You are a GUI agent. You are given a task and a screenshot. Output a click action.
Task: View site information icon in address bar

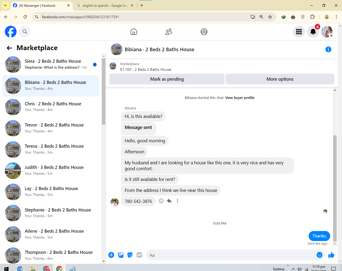pyautogui.click(x=37, y=17)
